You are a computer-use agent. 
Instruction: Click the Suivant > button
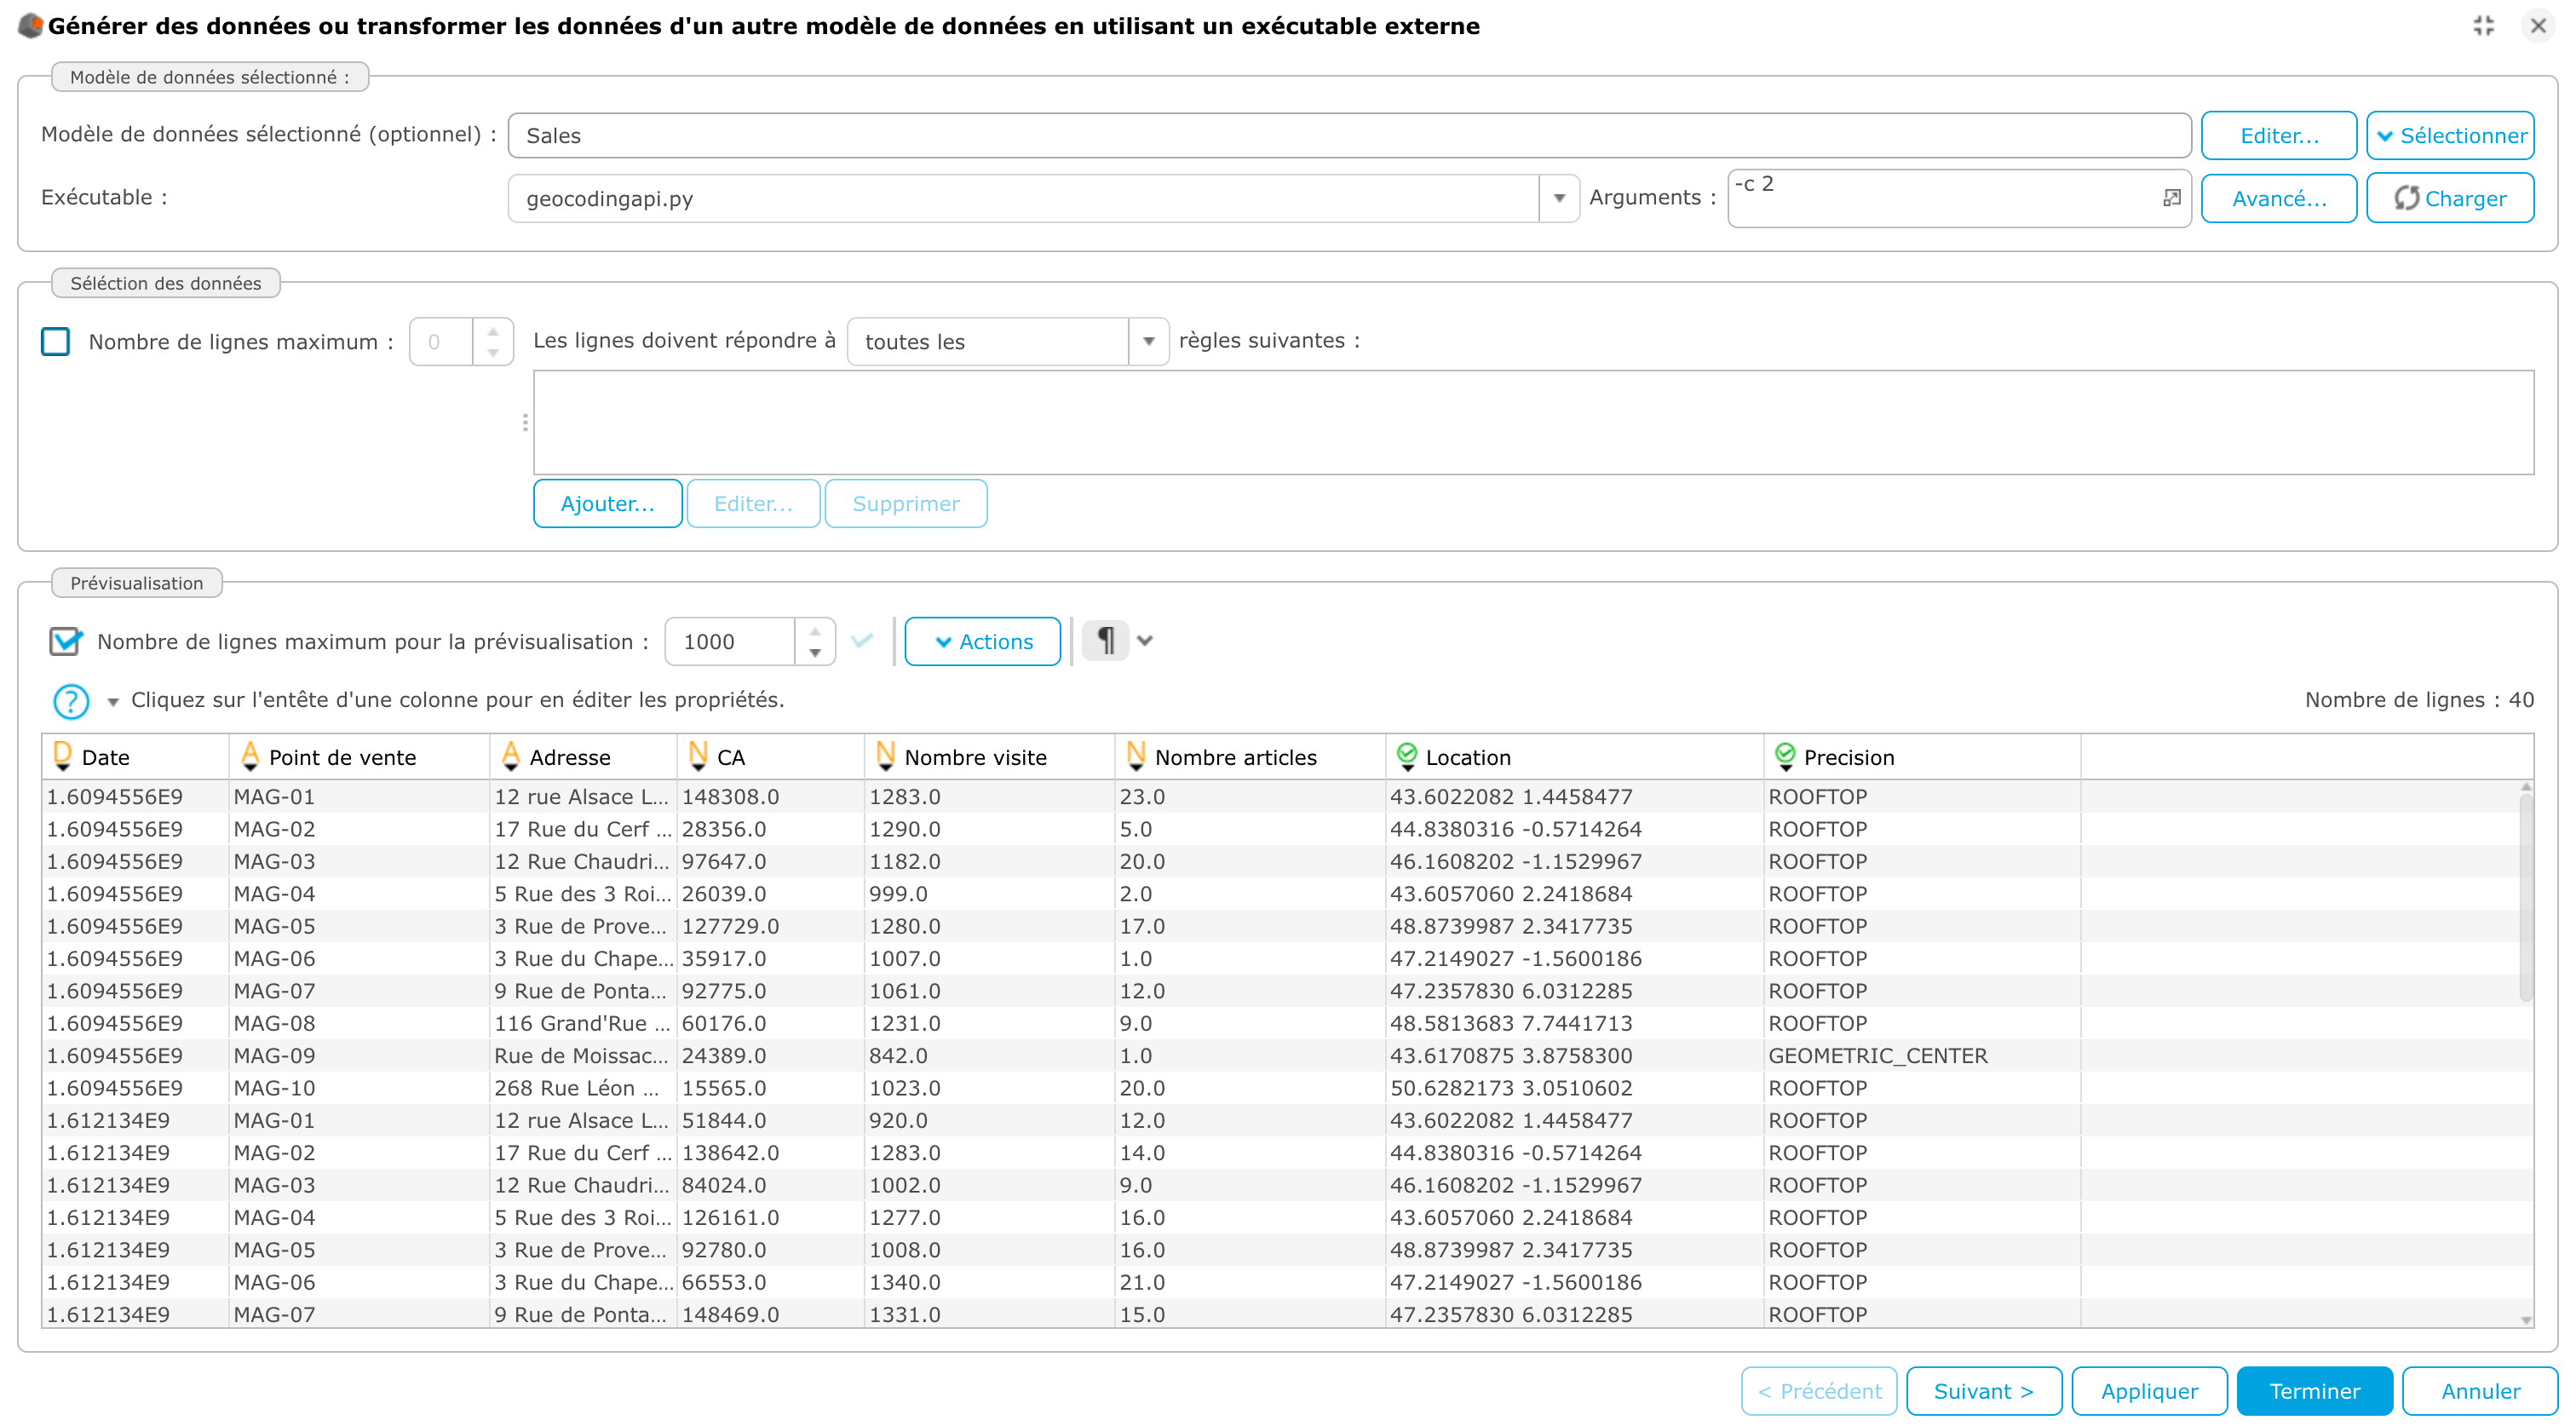coord(1983,1390)
